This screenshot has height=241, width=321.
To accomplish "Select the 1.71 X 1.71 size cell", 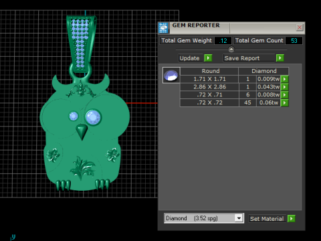I will [x=209, y=79].
